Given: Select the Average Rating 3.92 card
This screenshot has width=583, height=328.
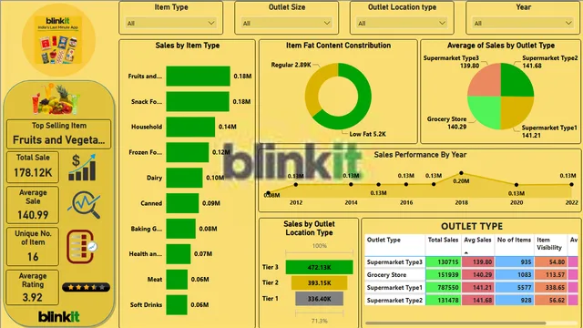Looking at the screenshot, I should click(33, 288).
